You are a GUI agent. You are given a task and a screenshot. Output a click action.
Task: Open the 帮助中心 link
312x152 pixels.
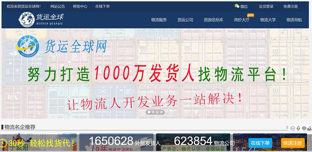point(80,6)
